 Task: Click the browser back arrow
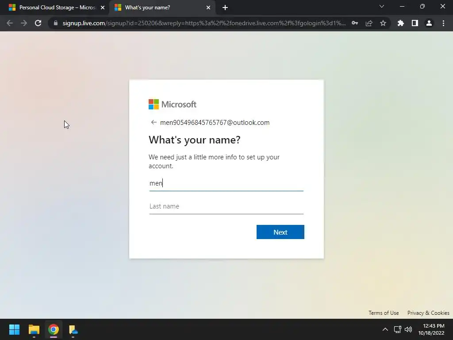coord(10,23)
